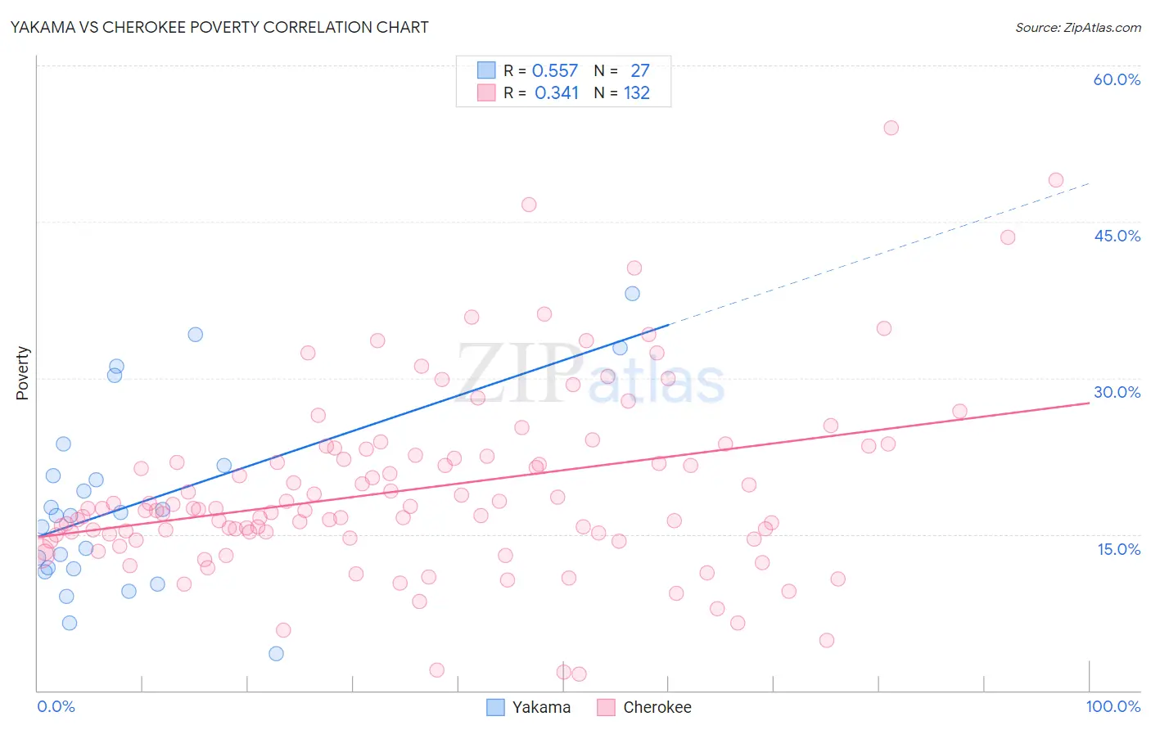Click the Source: ZipAtlas.com attribution text
This screenshot has width=1151, height=730.
coord(1078,27)
